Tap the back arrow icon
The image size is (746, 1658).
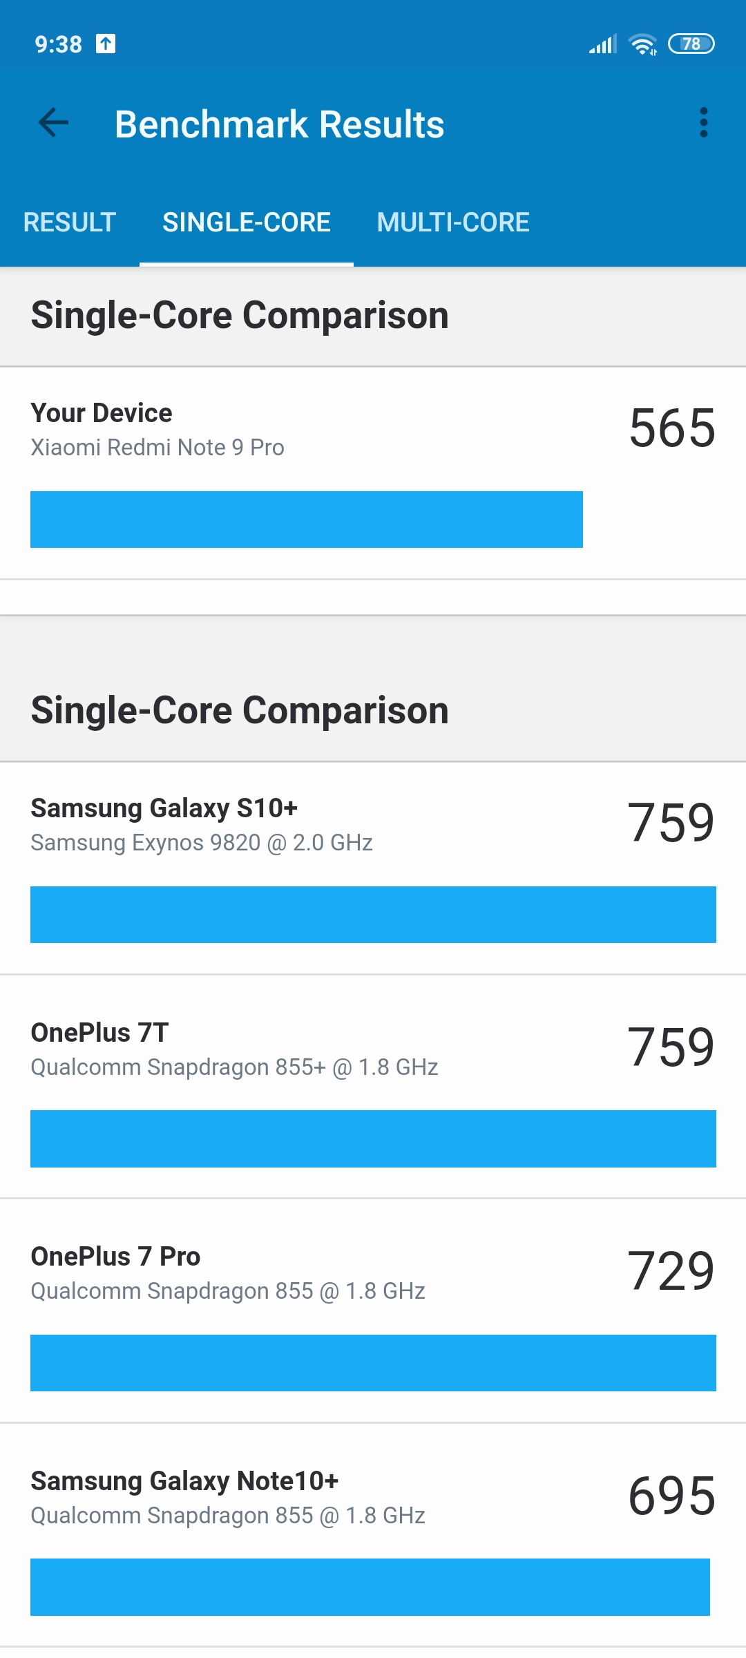tap(53, 123)
